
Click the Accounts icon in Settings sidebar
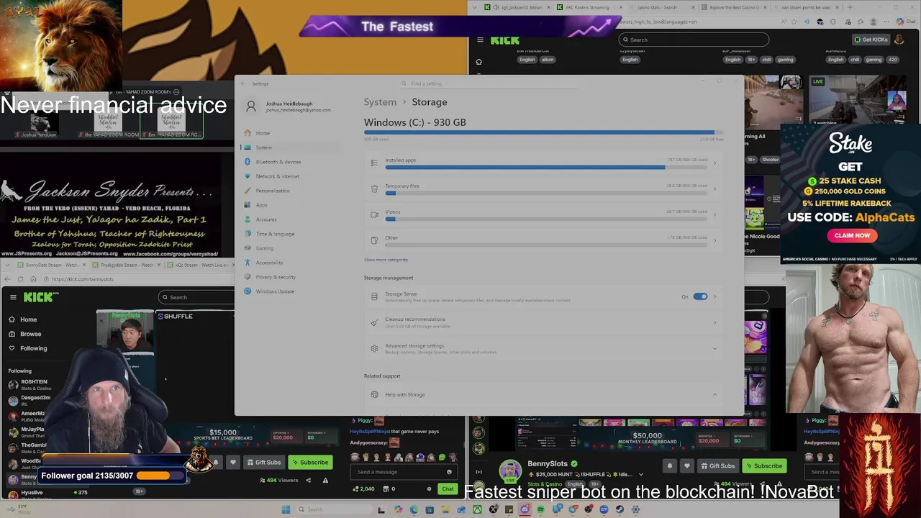[248, 219]
